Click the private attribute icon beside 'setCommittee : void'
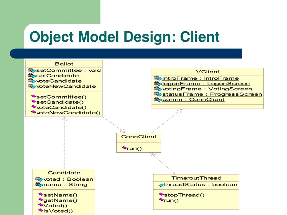The height and width of the screenshot is (215, 287). (32, 70)
